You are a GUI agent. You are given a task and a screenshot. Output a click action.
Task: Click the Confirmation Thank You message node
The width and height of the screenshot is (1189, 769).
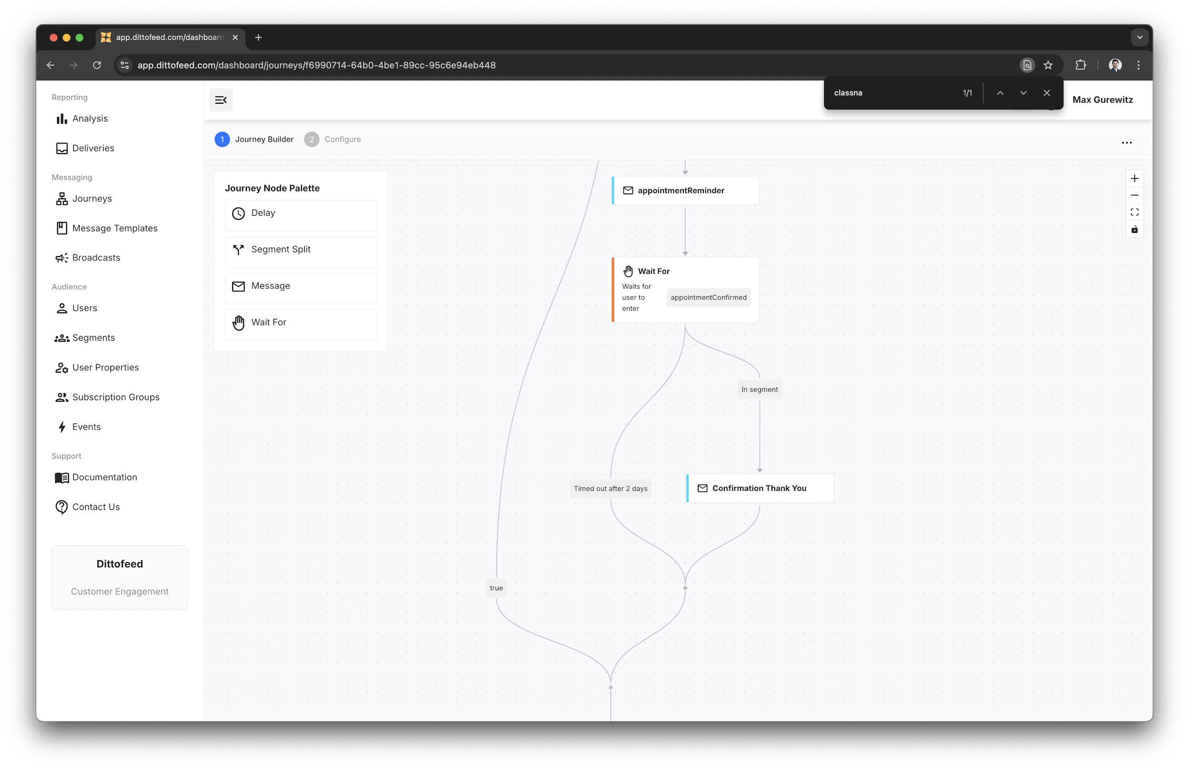pos(759,488)
